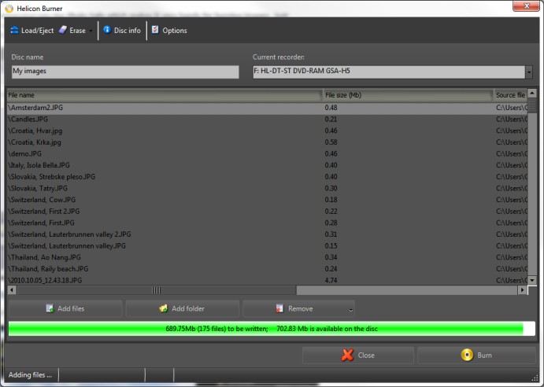Click the vertical scrollbar down arrow
Viewport: 544px width, 387px height.
click(x=532, y=280)
